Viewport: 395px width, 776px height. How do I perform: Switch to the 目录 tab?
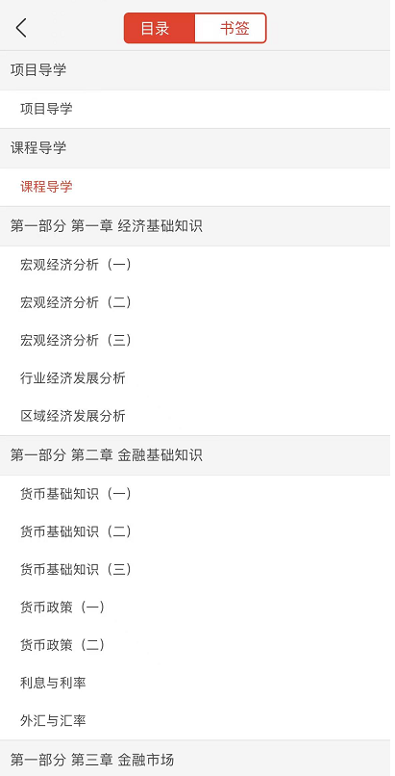(x=160, y=28)
